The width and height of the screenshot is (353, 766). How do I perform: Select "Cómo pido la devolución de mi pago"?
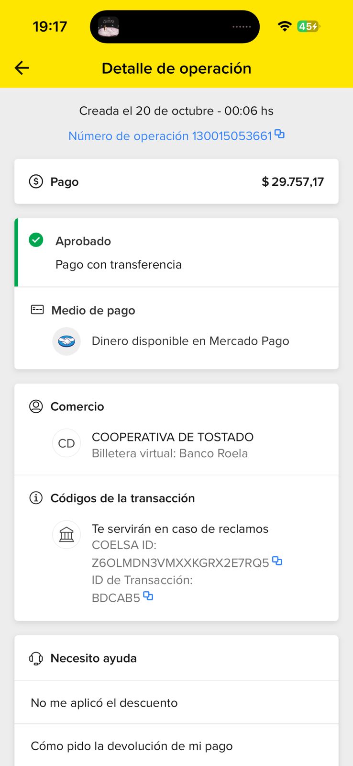tap(132, 746)
